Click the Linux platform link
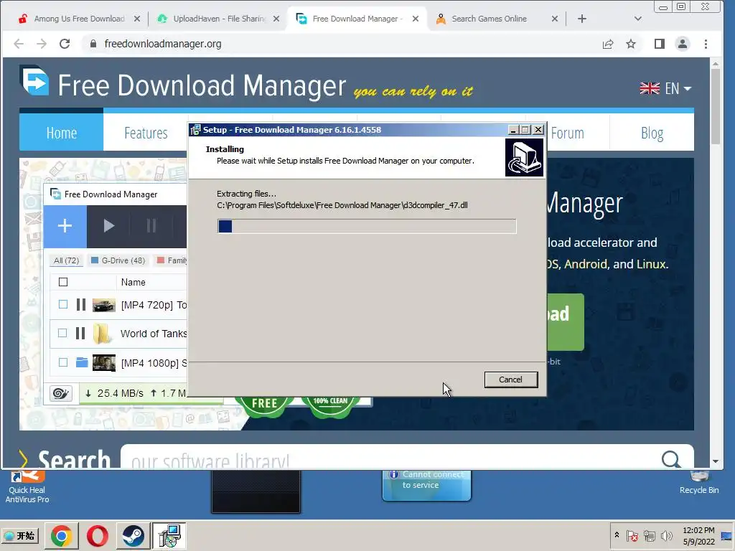The width and height of the screenshot is (735, 551). [651, 264]
